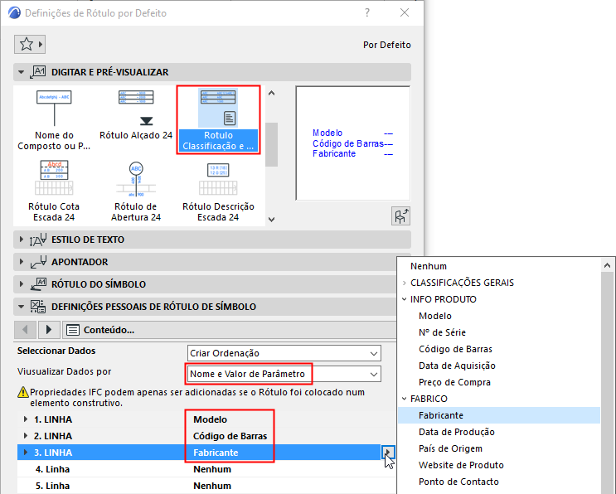Choose Data de Aquisição in popup

[457, 366]
